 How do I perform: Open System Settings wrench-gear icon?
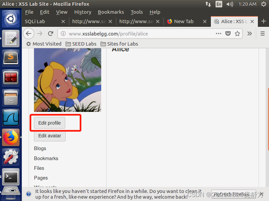[x=11, y=157]
